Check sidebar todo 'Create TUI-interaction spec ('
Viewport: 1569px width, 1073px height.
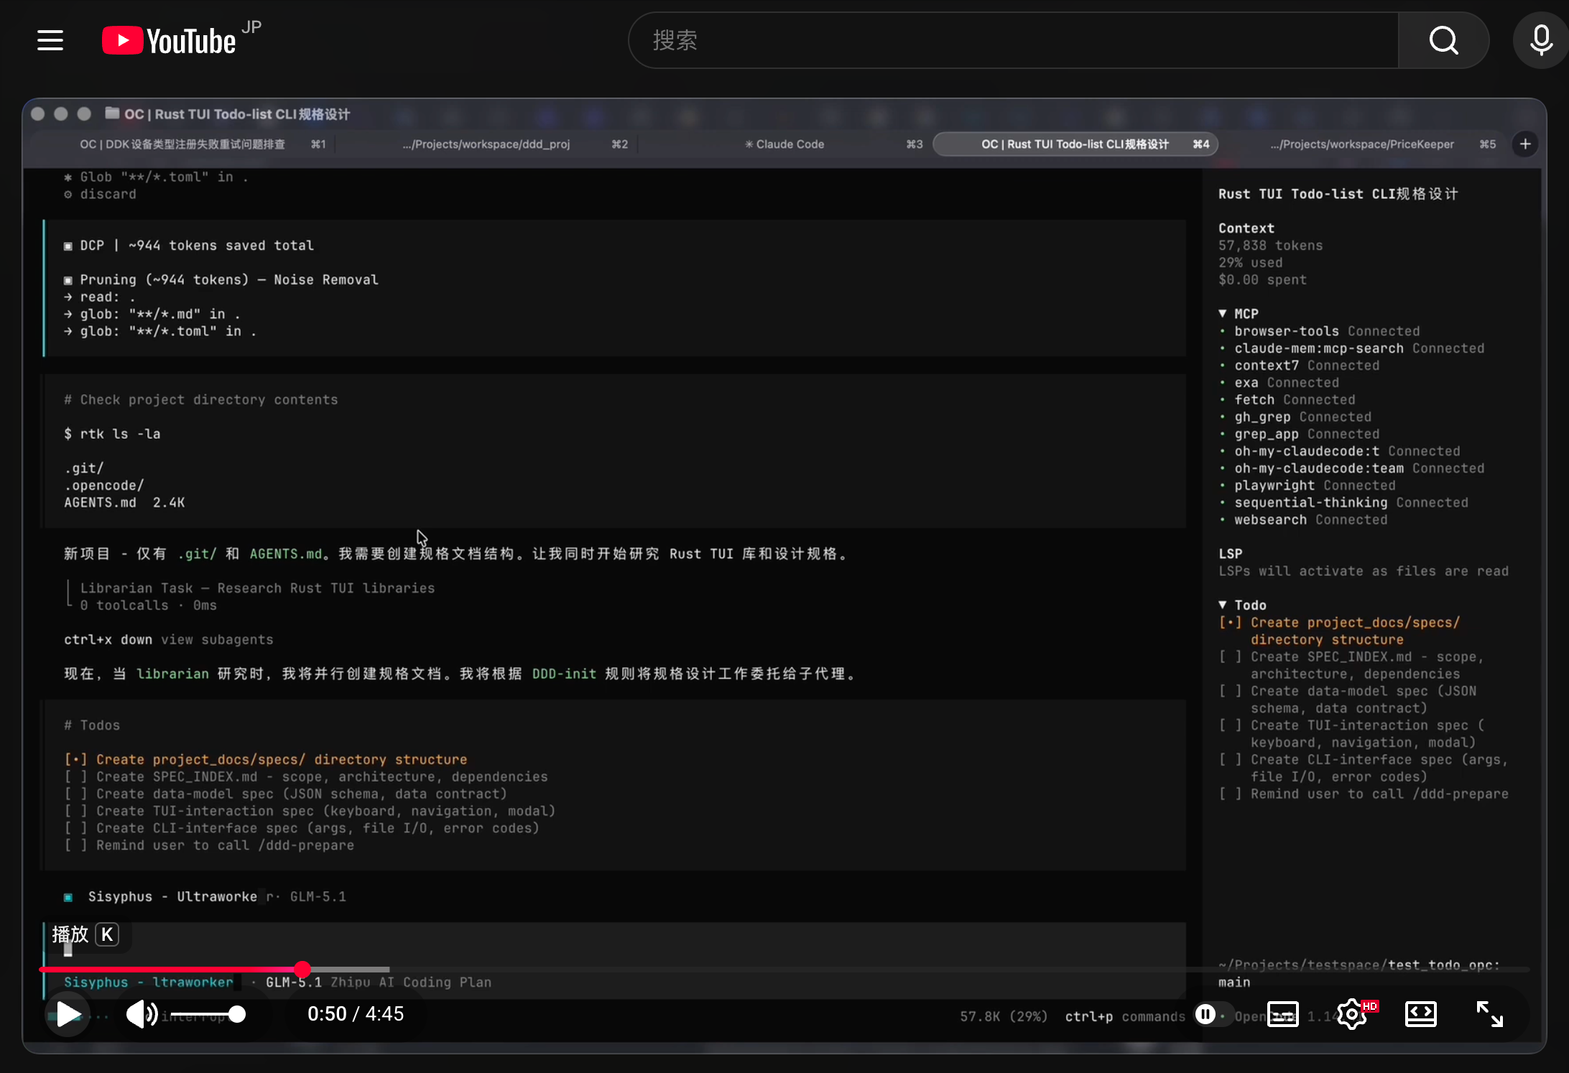[1230, 725]
